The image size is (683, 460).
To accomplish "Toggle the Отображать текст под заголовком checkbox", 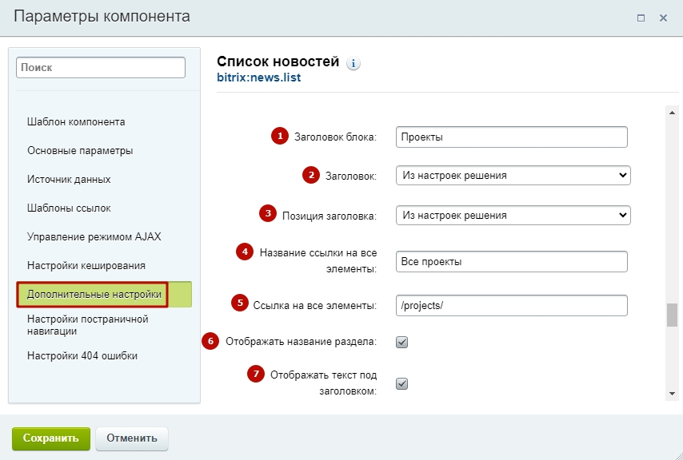I will point(401,384).
